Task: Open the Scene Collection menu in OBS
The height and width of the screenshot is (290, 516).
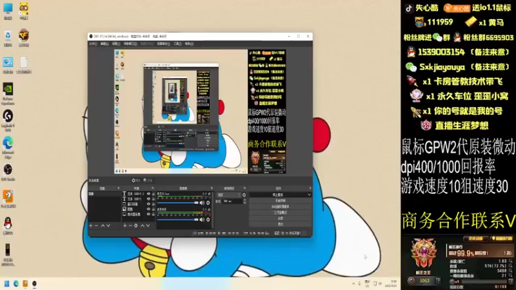Action: click(163, 44)
